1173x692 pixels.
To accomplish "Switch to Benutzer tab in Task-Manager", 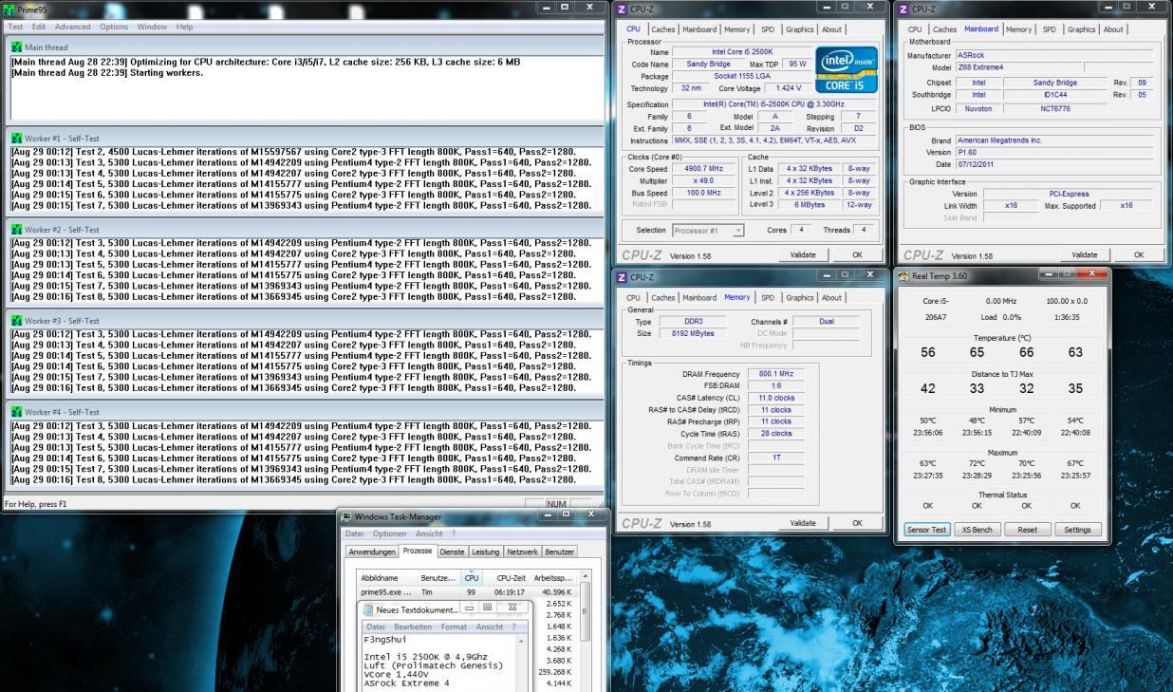I will [560, 552].
